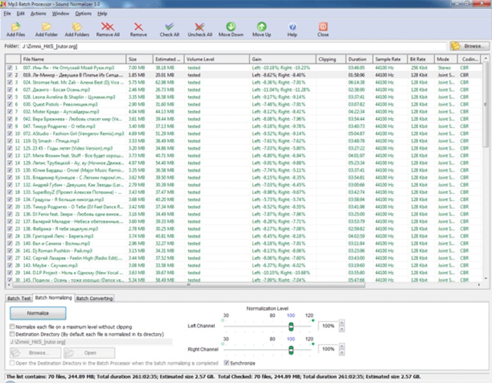This screenshot has height=383, width=492.
Task: Click the Remove All toolbar icon
Action: [108, 27]
